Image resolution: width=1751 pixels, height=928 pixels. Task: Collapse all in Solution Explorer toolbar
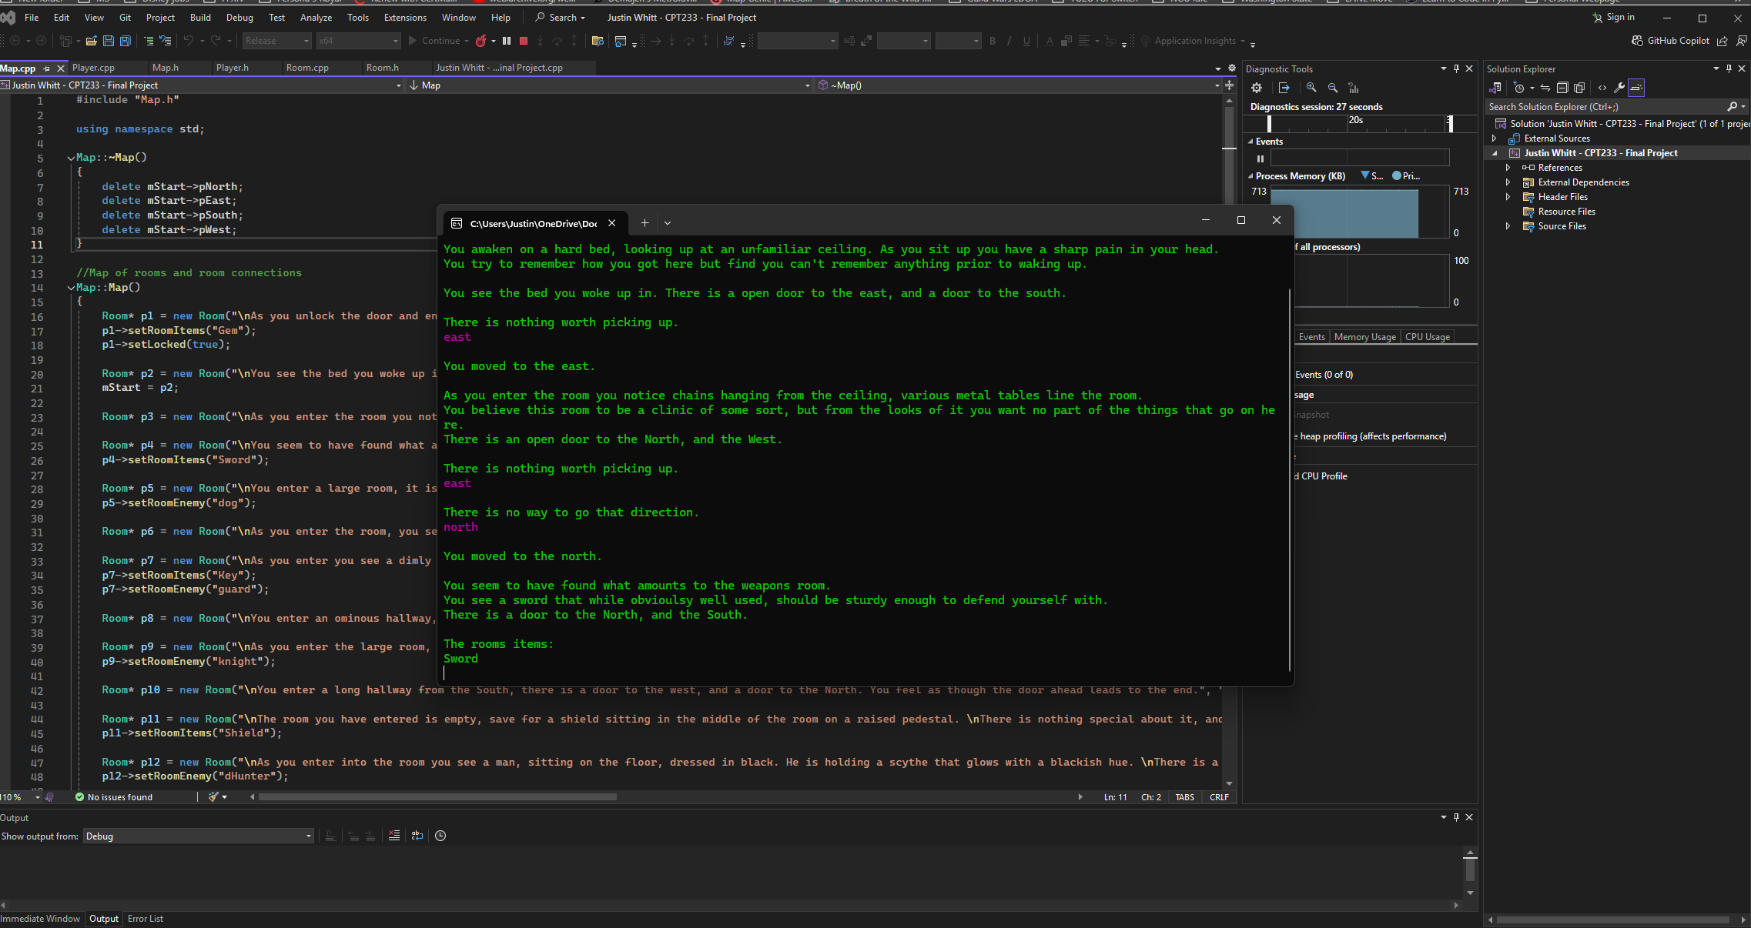tap(1562, 88)
